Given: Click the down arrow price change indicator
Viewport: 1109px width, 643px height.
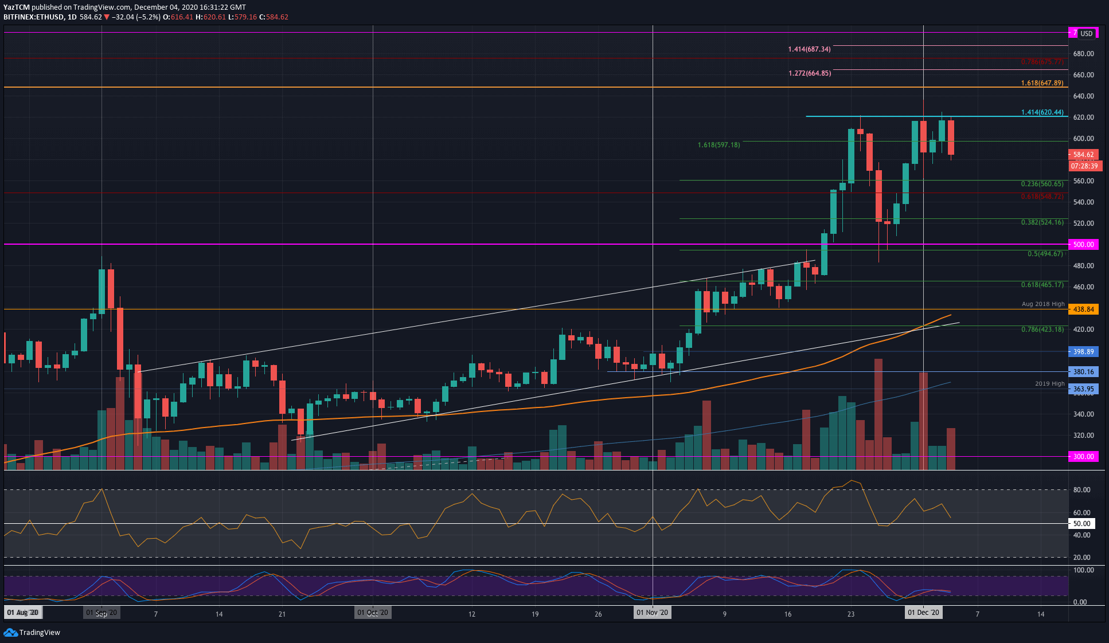Looking at the screenshot, I should [107, 17].
